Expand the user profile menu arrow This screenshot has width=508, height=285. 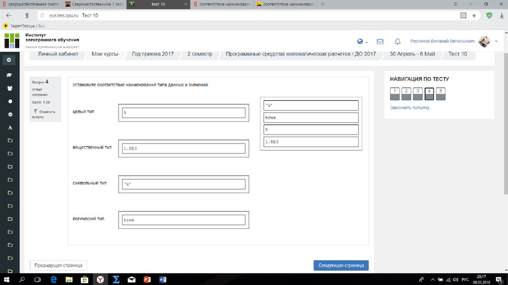[x=496, y=42]
